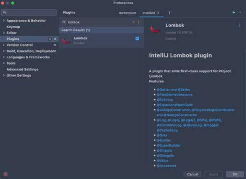Viewport: 246px width, 179px height.
Task: Click the Plugins panel heading
Action: click(69, 13)
